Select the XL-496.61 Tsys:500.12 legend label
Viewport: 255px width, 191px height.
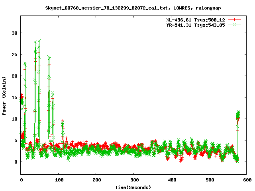[196, 20]
